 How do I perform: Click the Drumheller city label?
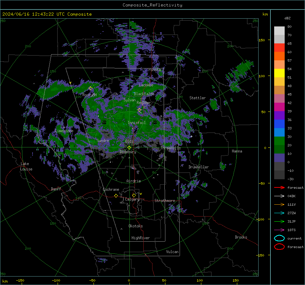coord(199,167)
